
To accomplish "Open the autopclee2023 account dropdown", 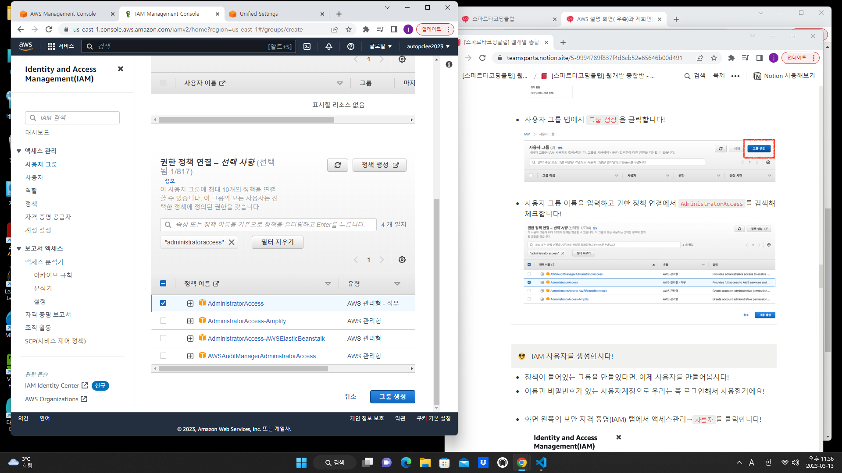I will [428, 46].
